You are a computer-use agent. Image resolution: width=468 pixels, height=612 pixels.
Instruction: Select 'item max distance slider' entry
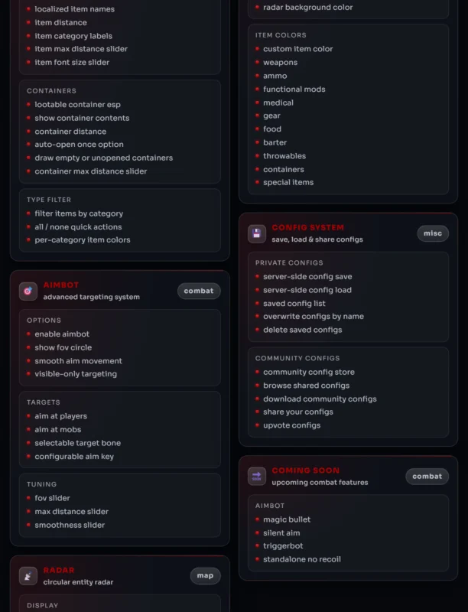pyautogui.click(x=81, y=49)
